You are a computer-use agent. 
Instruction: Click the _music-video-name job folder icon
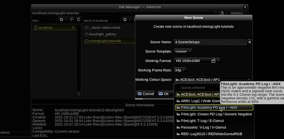click(87, 28)
